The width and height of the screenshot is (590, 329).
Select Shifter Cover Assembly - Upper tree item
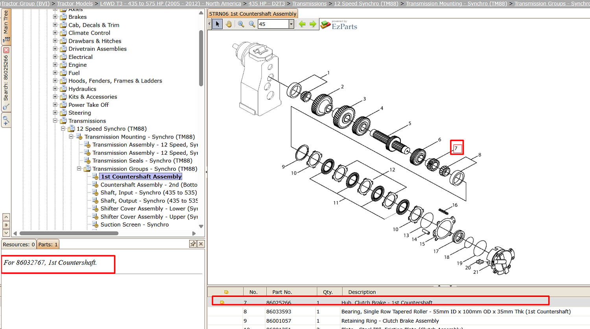point(149,217)
